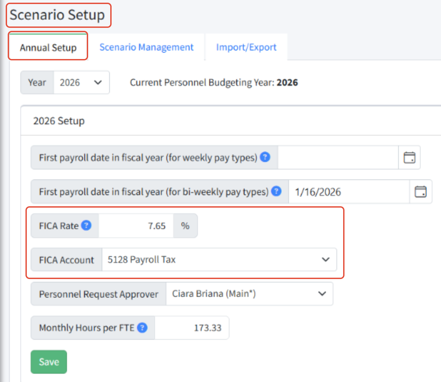Switch to the Annual Setup tab
Viewport: 441px width, 382px height.
click(48, 47)
